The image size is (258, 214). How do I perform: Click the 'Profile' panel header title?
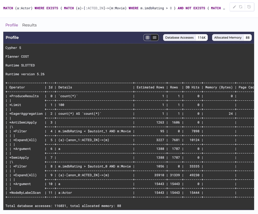click(x=12, y=38)
